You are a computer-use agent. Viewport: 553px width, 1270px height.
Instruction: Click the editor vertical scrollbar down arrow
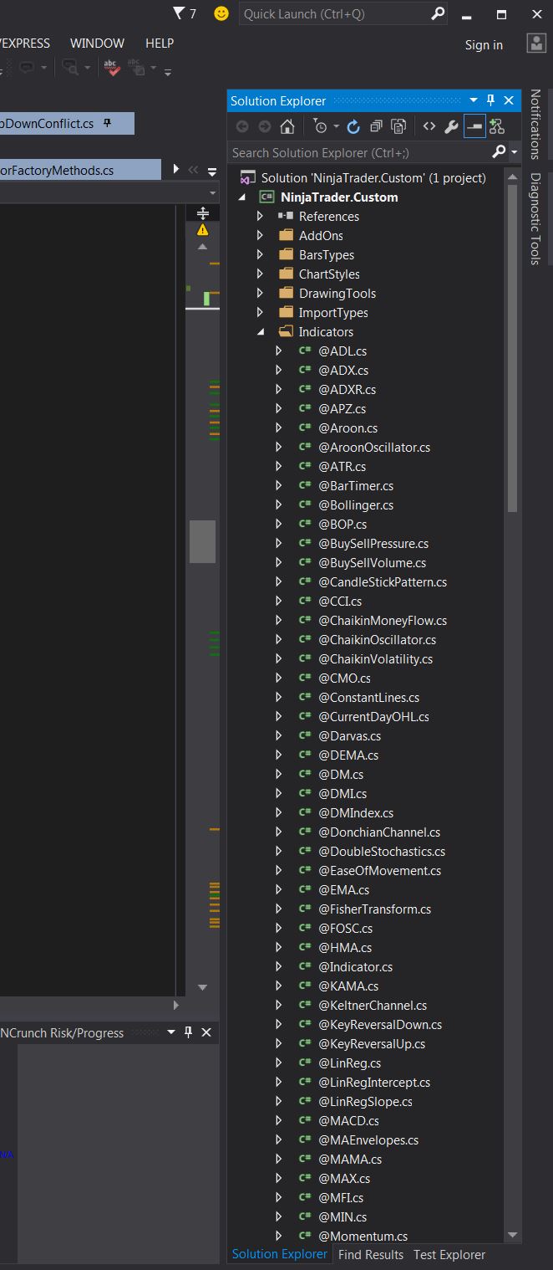(x=202, y=987)
